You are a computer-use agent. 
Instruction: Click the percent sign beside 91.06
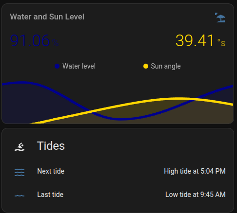click(55, 43)
